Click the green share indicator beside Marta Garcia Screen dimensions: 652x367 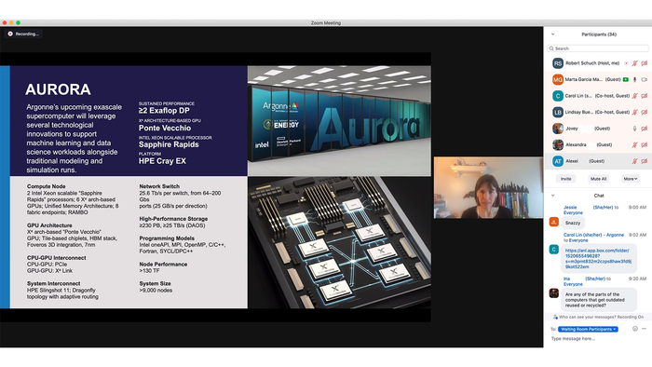[x=626, y=79]
